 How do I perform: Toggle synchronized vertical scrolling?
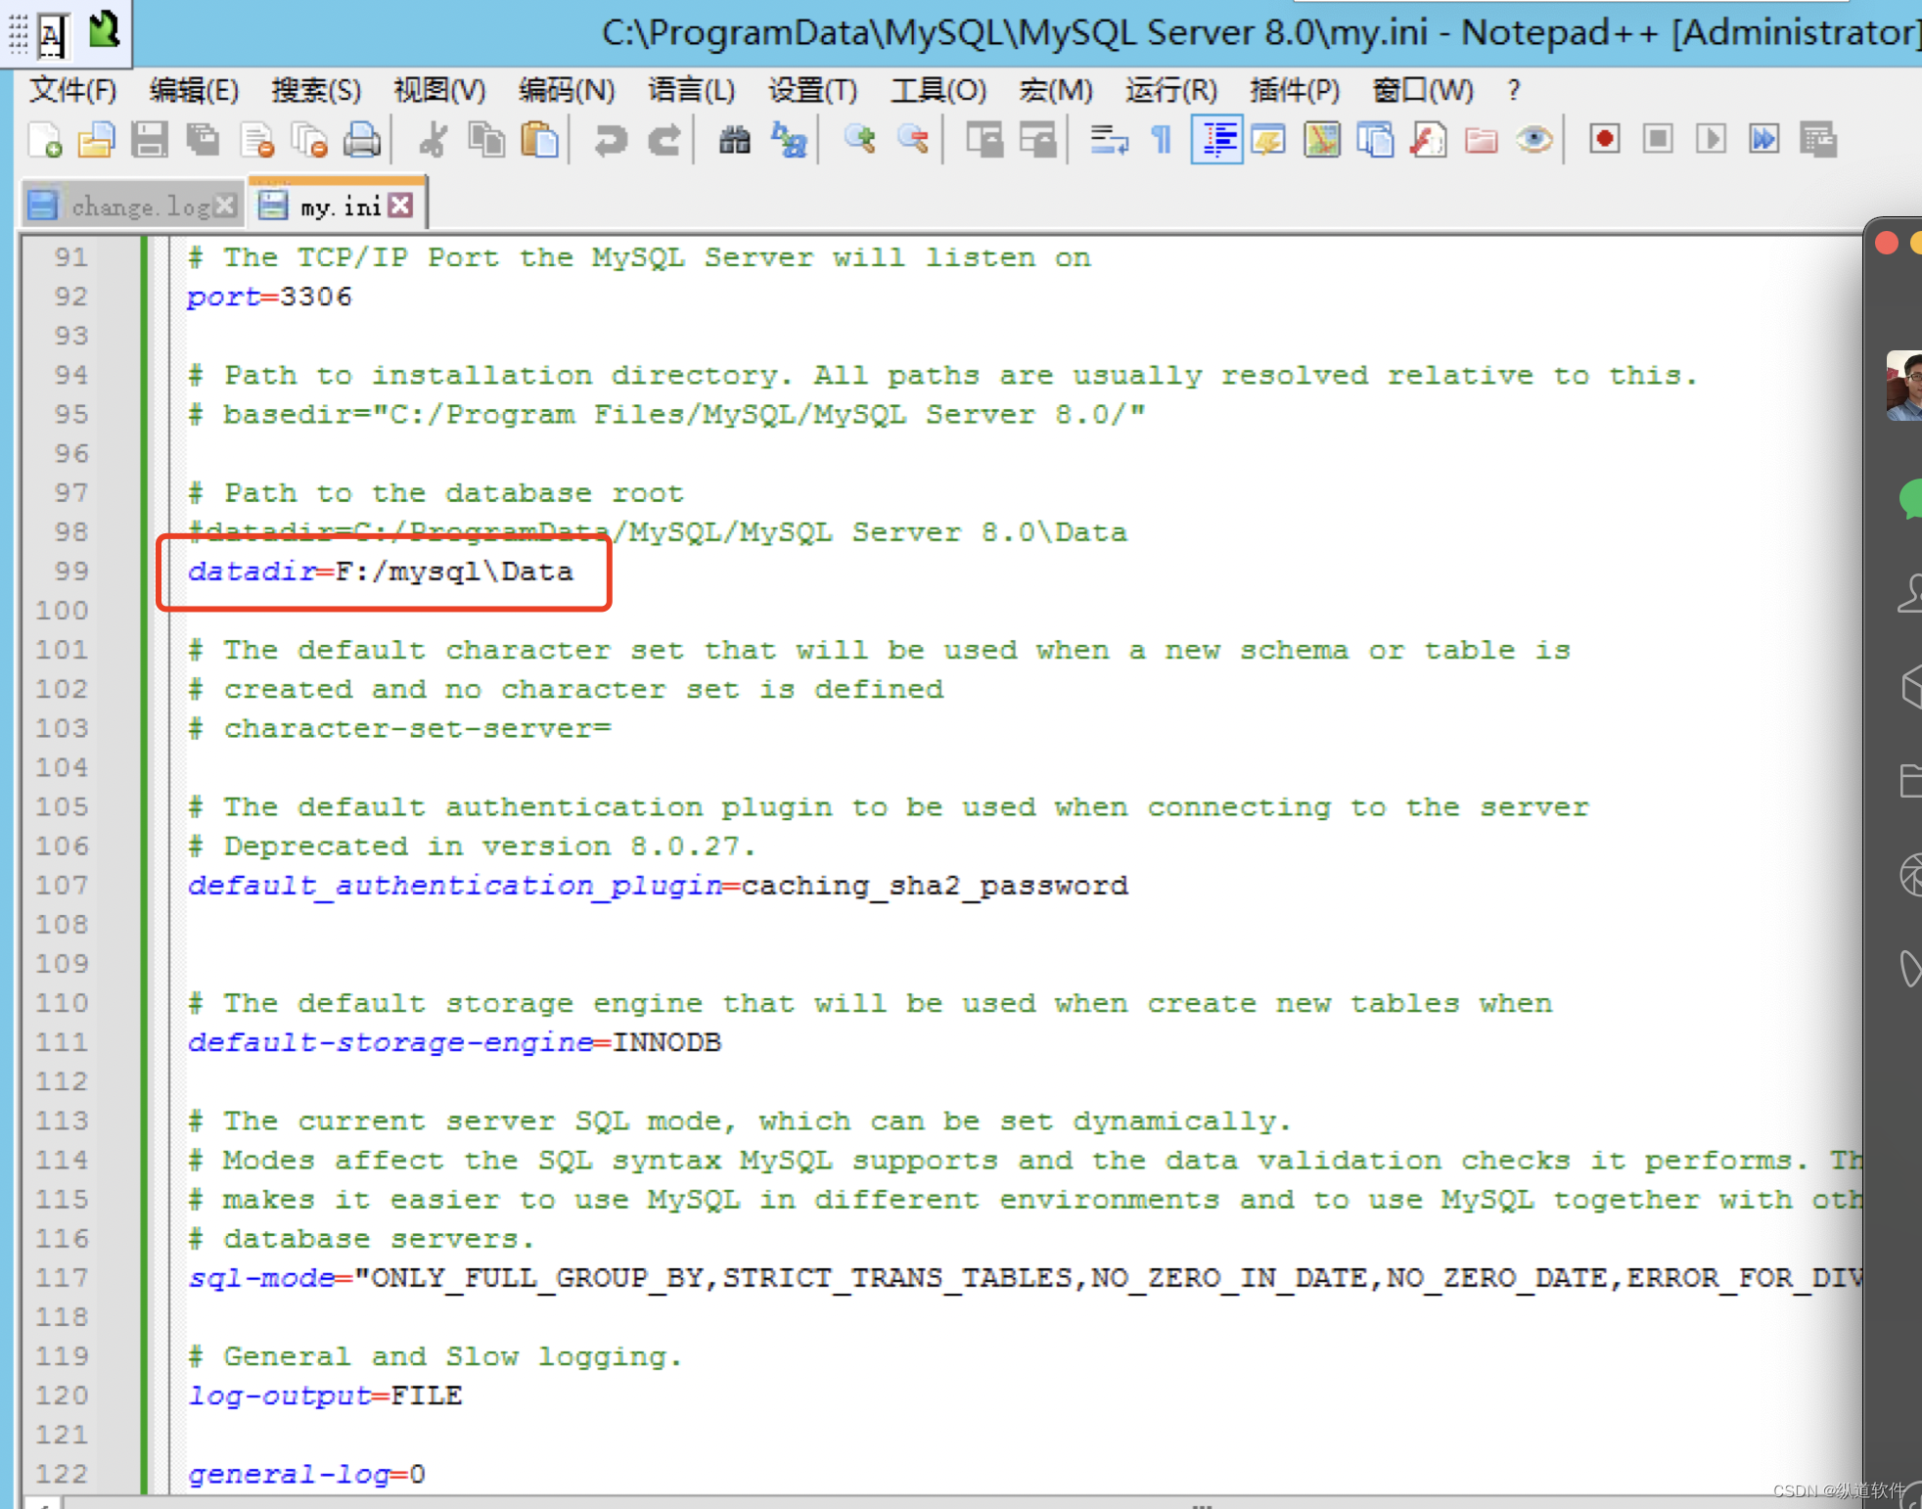coord(985,139)
